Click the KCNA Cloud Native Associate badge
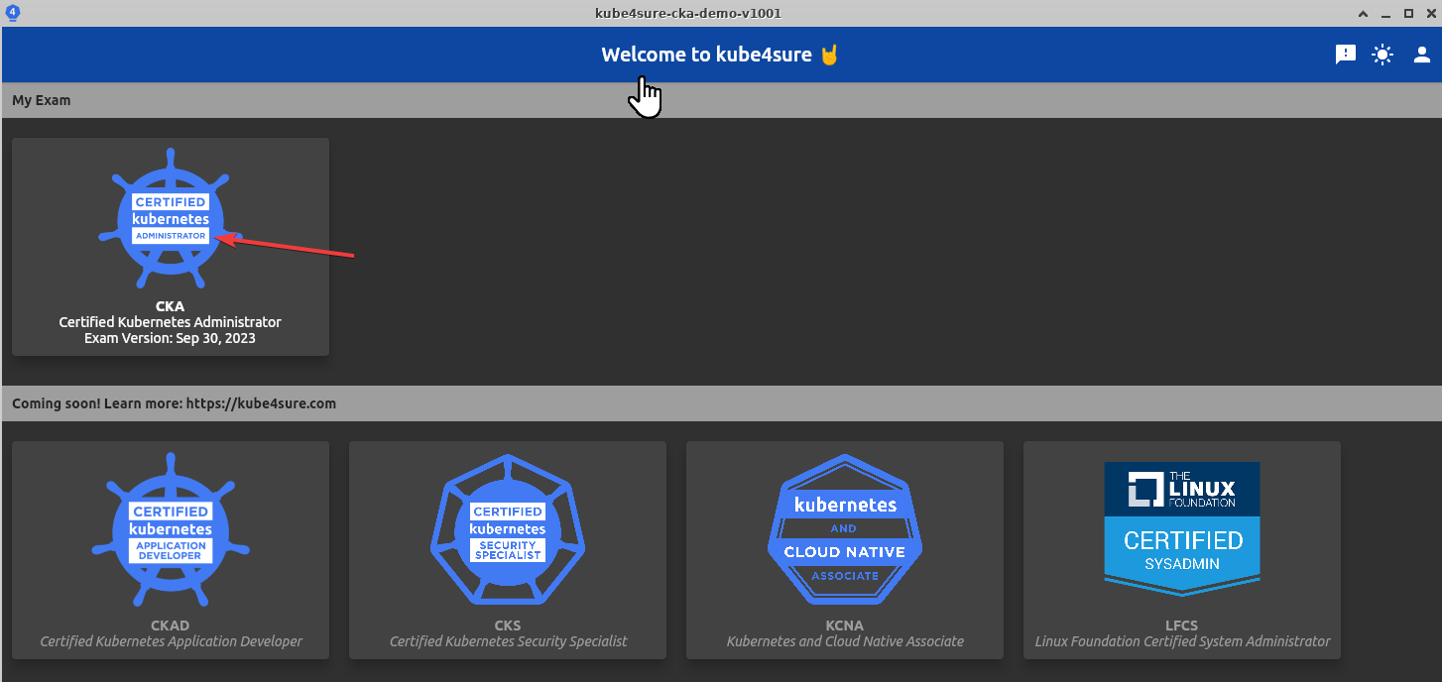 845,530
